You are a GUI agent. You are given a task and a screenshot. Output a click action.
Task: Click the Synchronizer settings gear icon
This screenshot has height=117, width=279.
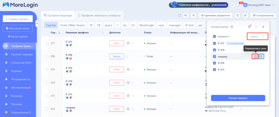click(249, 27)
